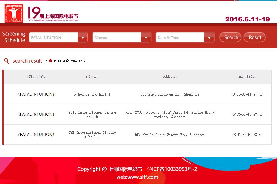Click the 19th Shanghai International Film Festival banner
Screen dimensions: 277x185
point(53,14)
